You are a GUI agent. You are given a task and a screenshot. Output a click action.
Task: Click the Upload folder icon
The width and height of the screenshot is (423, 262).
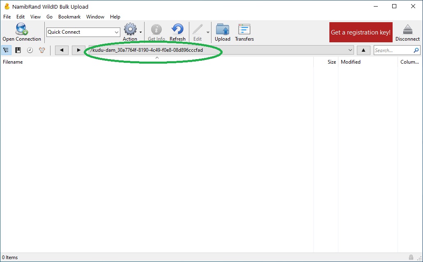(x=223, y=29)
